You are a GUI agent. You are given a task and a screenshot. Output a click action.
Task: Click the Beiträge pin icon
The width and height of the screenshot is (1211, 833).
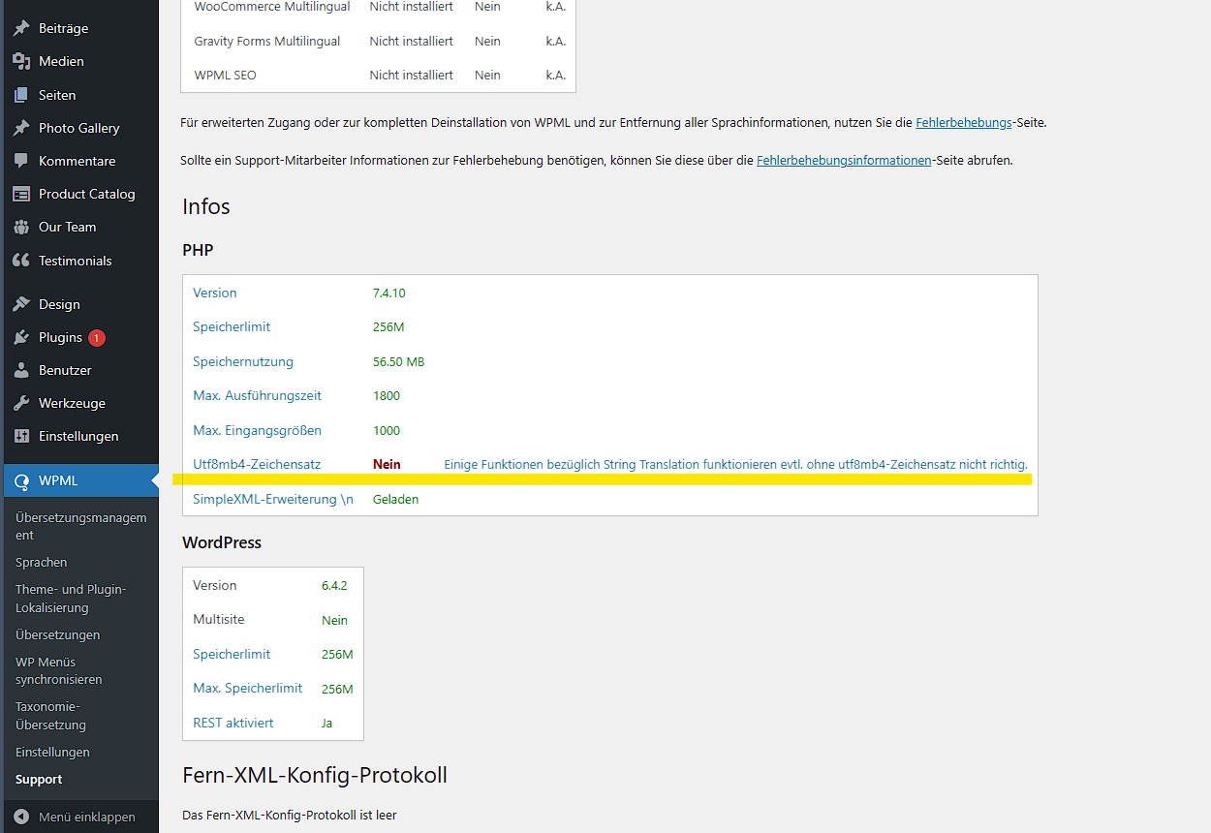(x=21, y=28)
